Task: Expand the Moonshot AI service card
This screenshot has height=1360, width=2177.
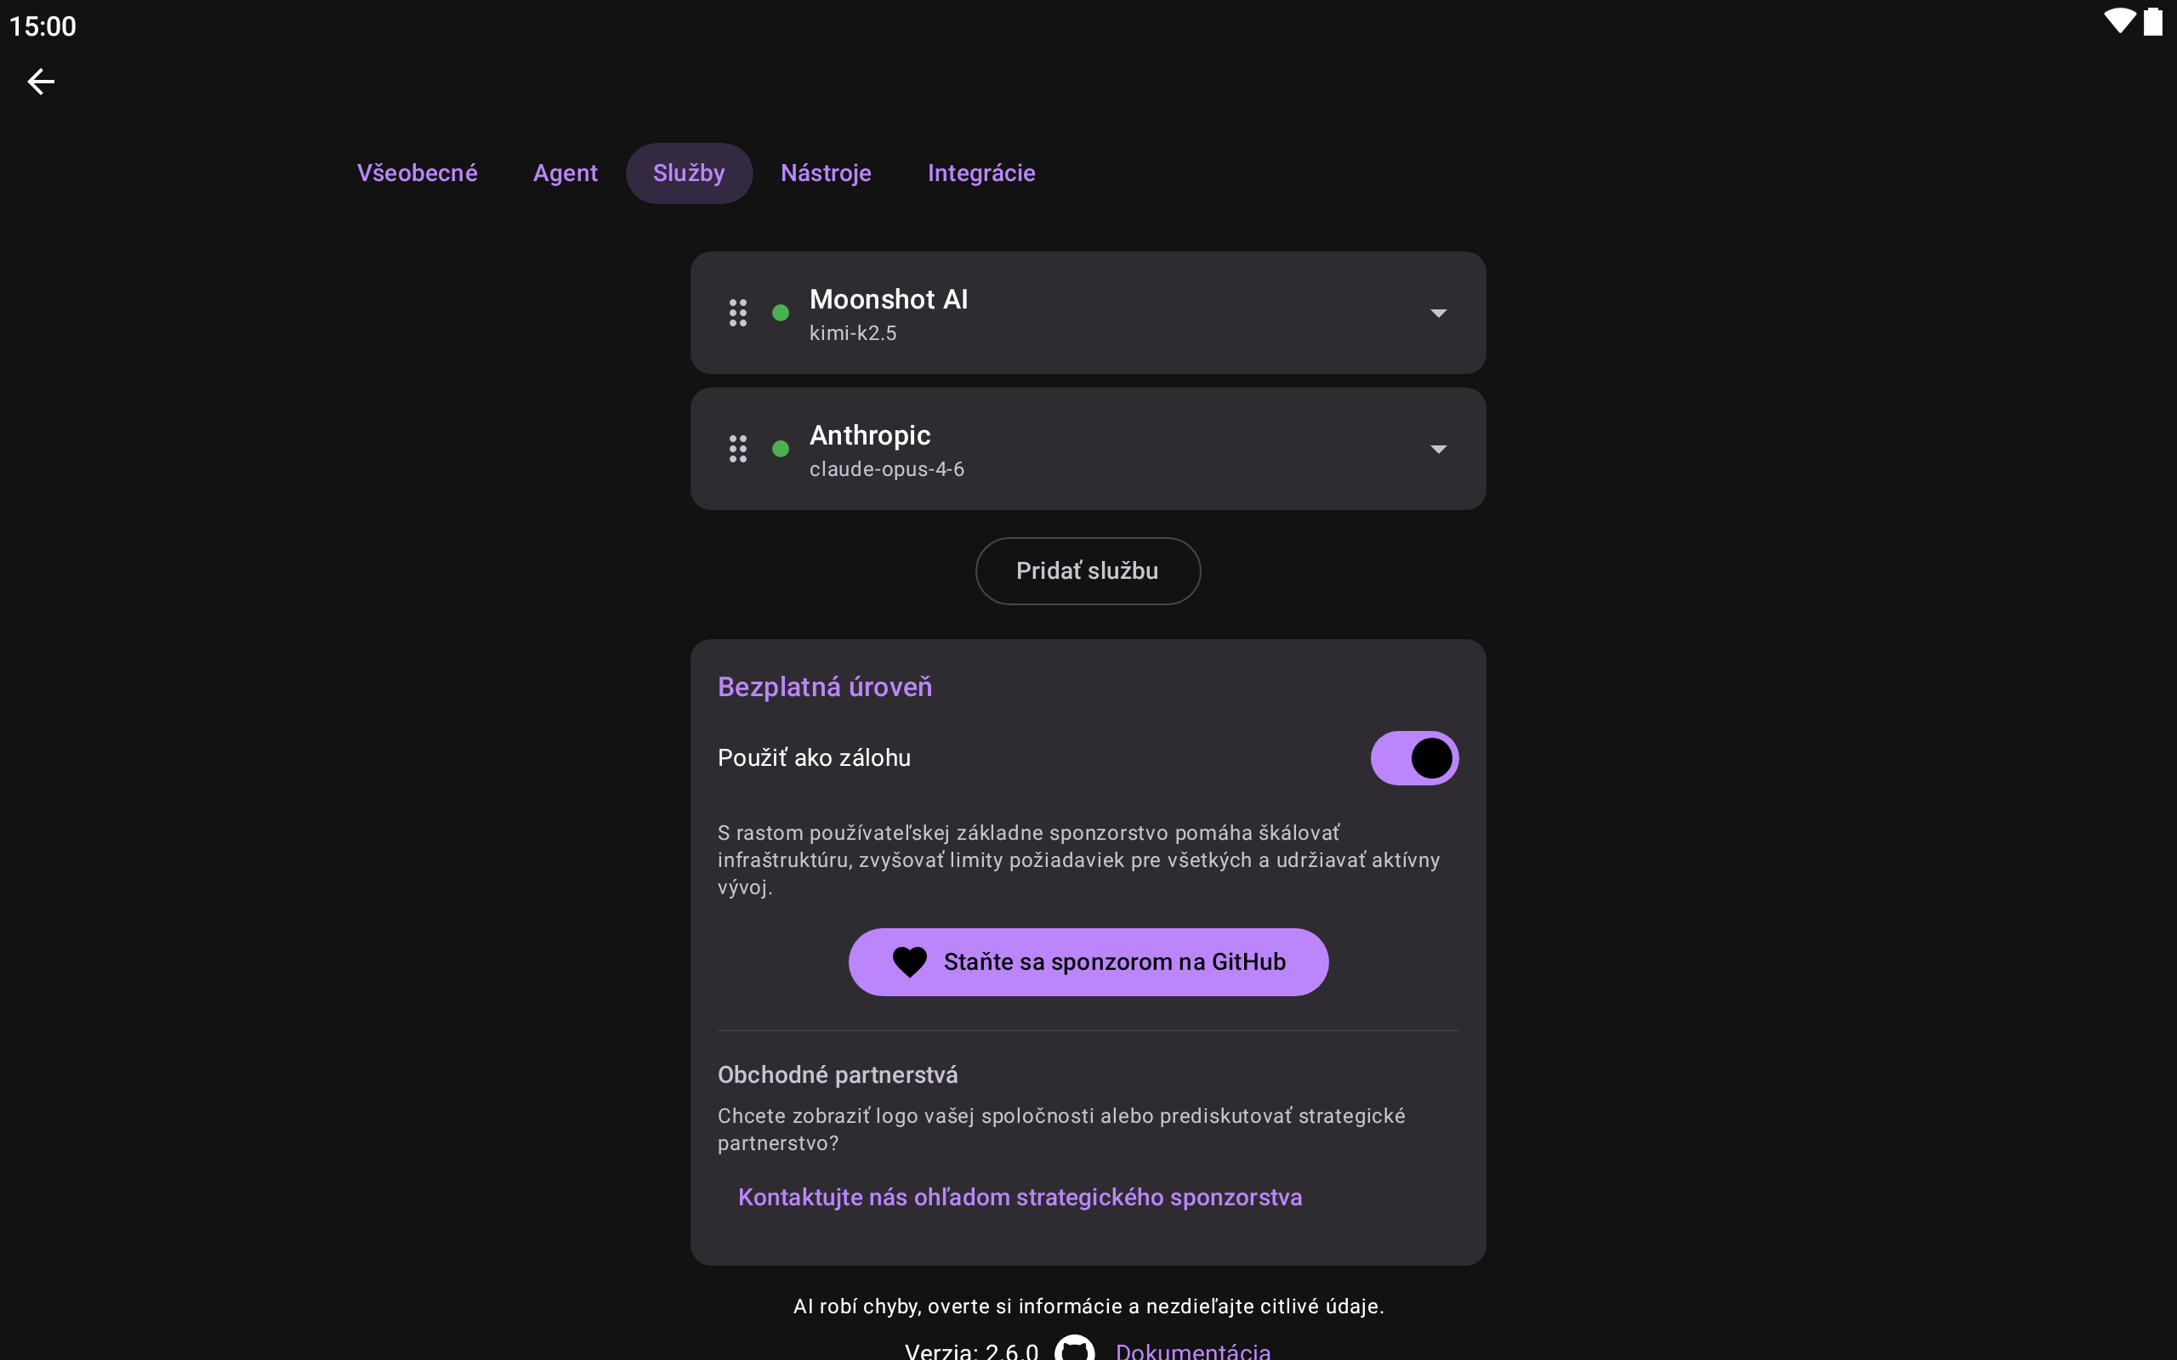Action: (1439, 313)
